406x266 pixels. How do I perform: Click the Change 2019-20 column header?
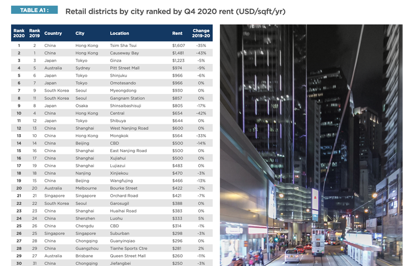click(x=201, y=33)
